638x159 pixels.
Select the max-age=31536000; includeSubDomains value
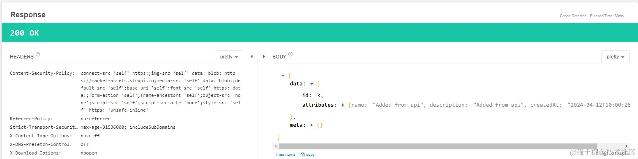click(x=128, y=127)
